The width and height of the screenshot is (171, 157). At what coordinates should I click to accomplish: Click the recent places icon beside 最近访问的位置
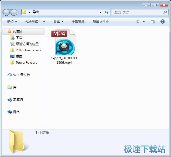pyautogui.click(x=12, y=44)
